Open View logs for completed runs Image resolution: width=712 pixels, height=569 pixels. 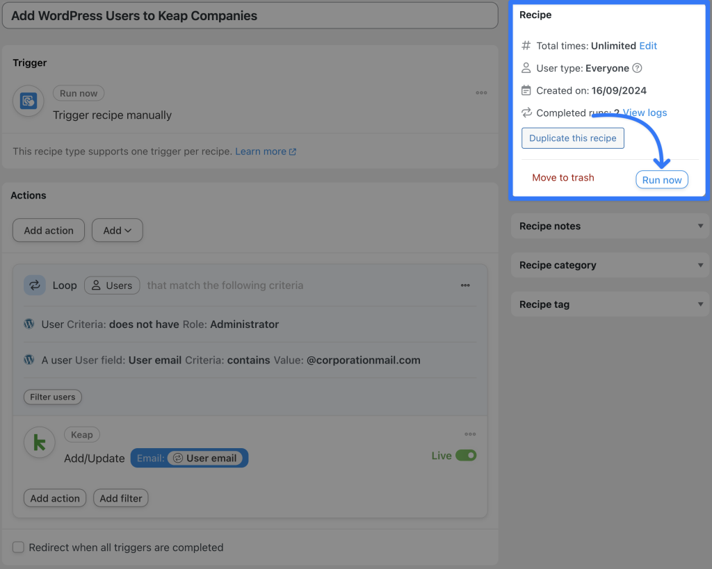click(x=644, y=113)
